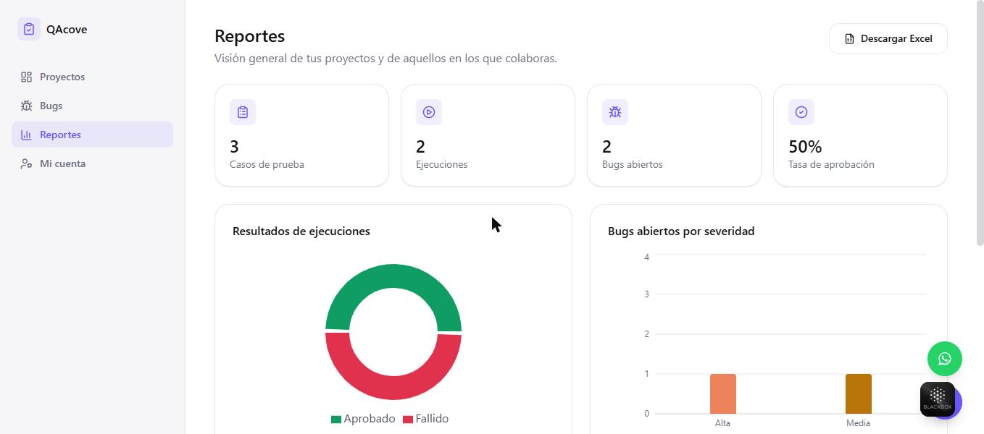Click the red Fallido legend swatch
The height and width of the screenshot is (434, 984).
click(408, 420)
